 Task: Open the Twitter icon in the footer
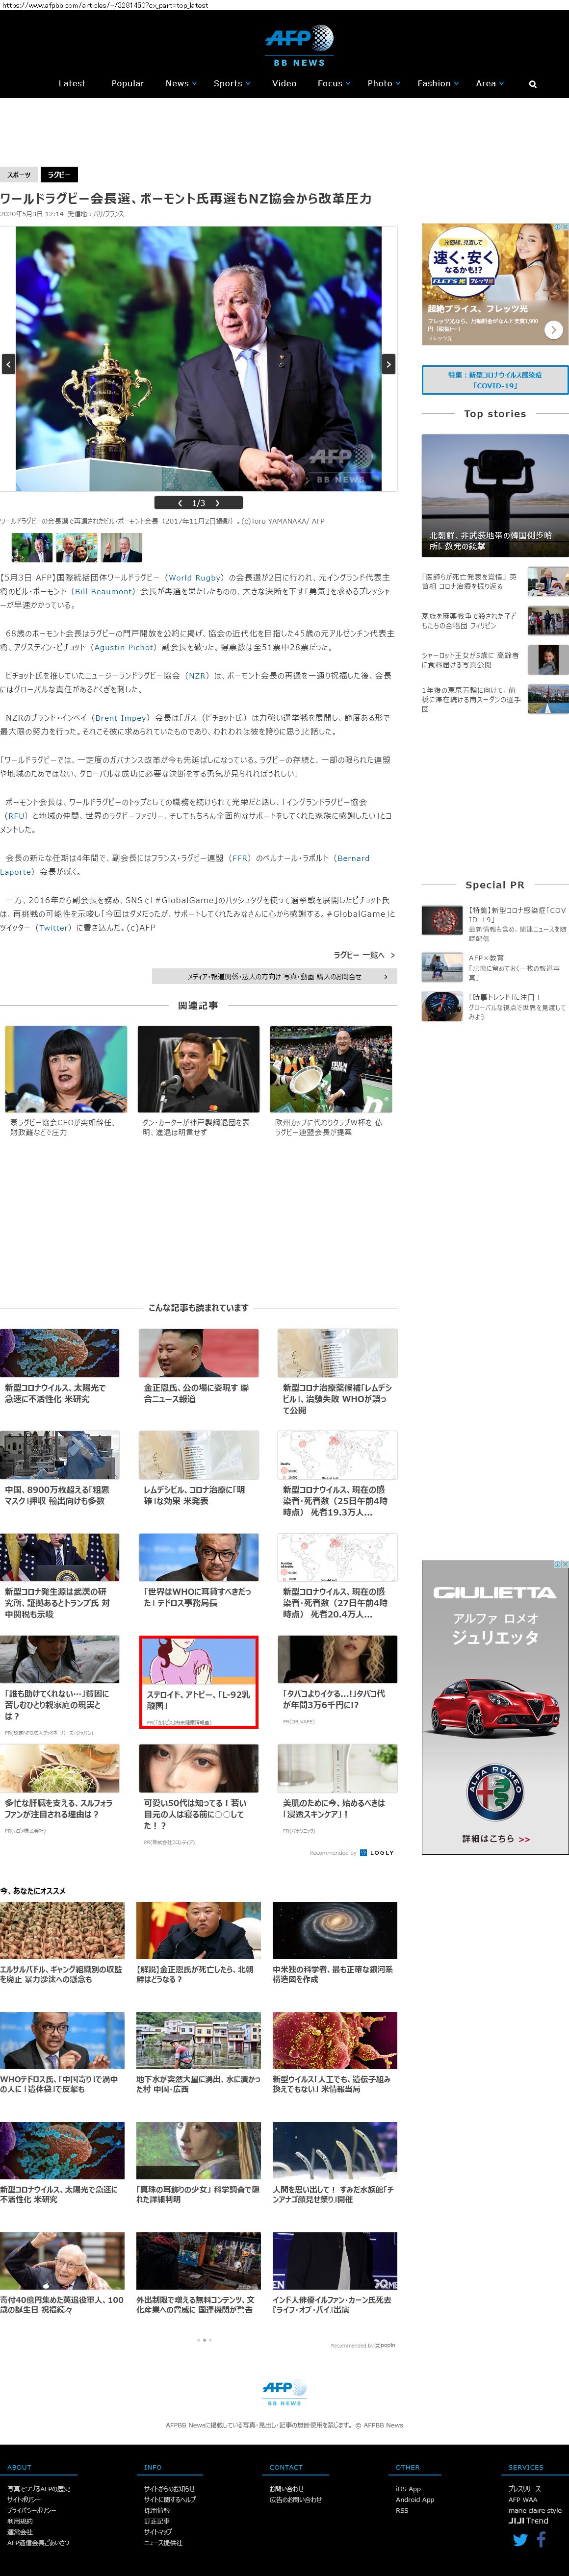coord(520,2539)
